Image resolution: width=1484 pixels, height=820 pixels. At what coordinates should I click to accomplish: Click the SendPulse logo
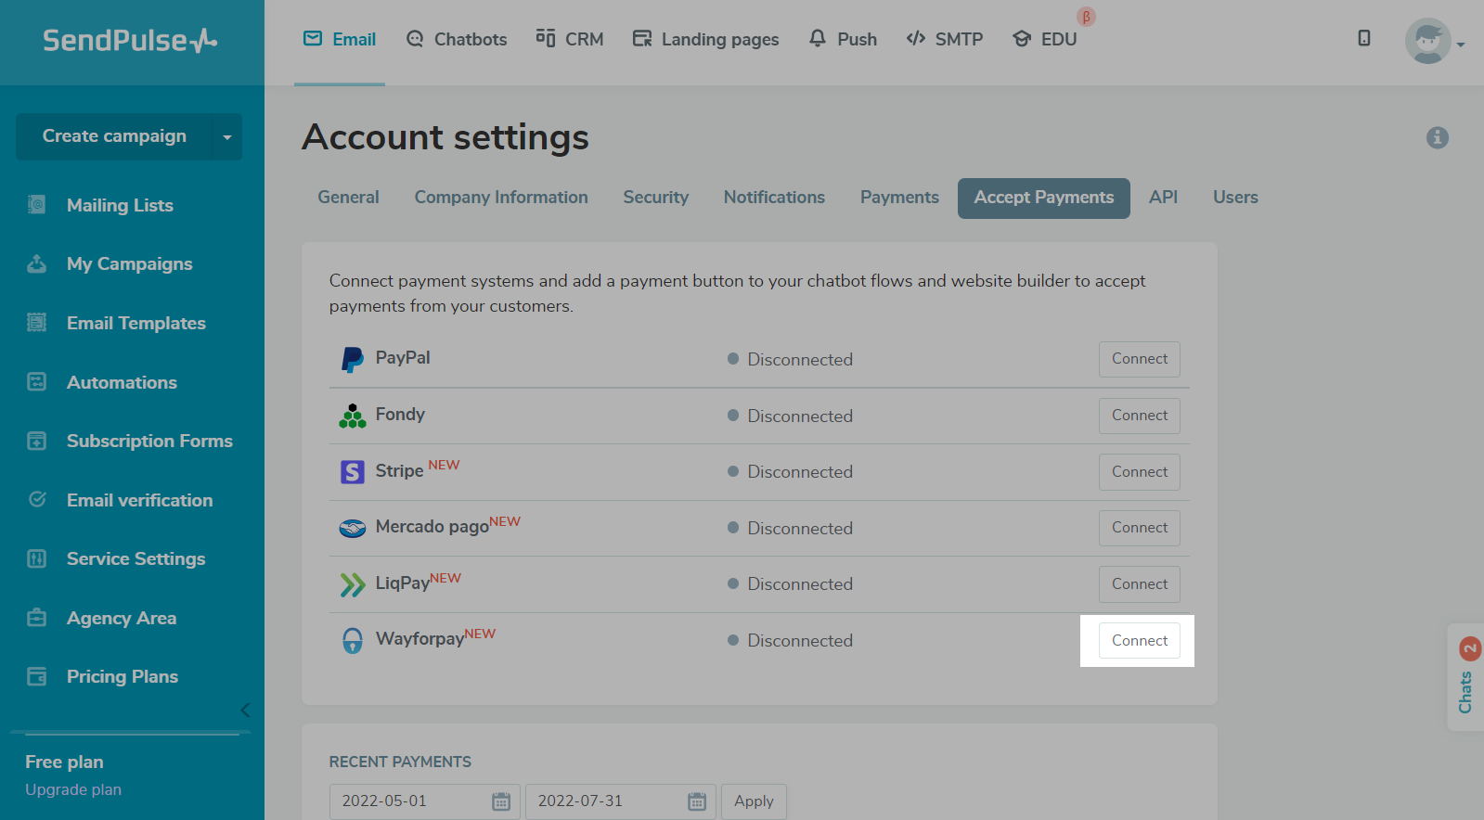(x=130, y=41)
